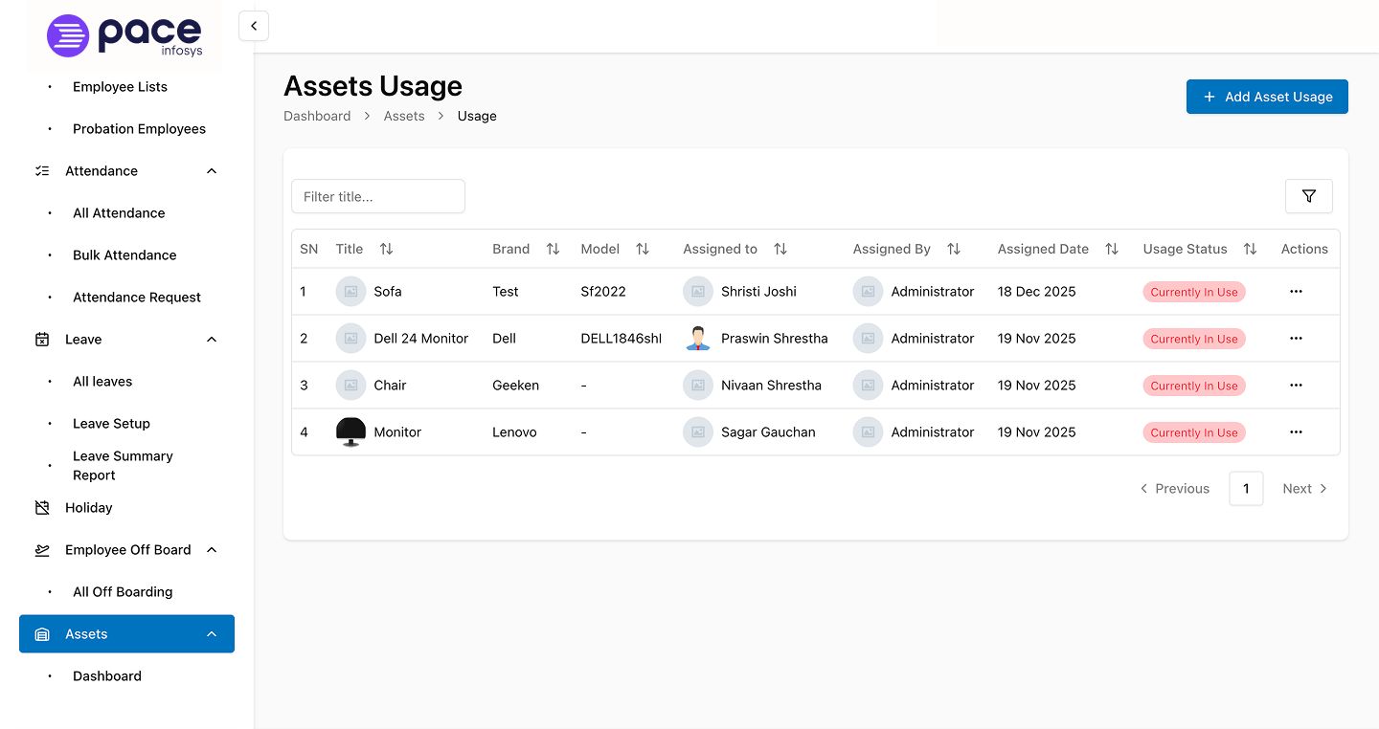This screenshot has width=1379, height=729.
Task: Open the filter funnel icon button
Action: pos(1309,196)
